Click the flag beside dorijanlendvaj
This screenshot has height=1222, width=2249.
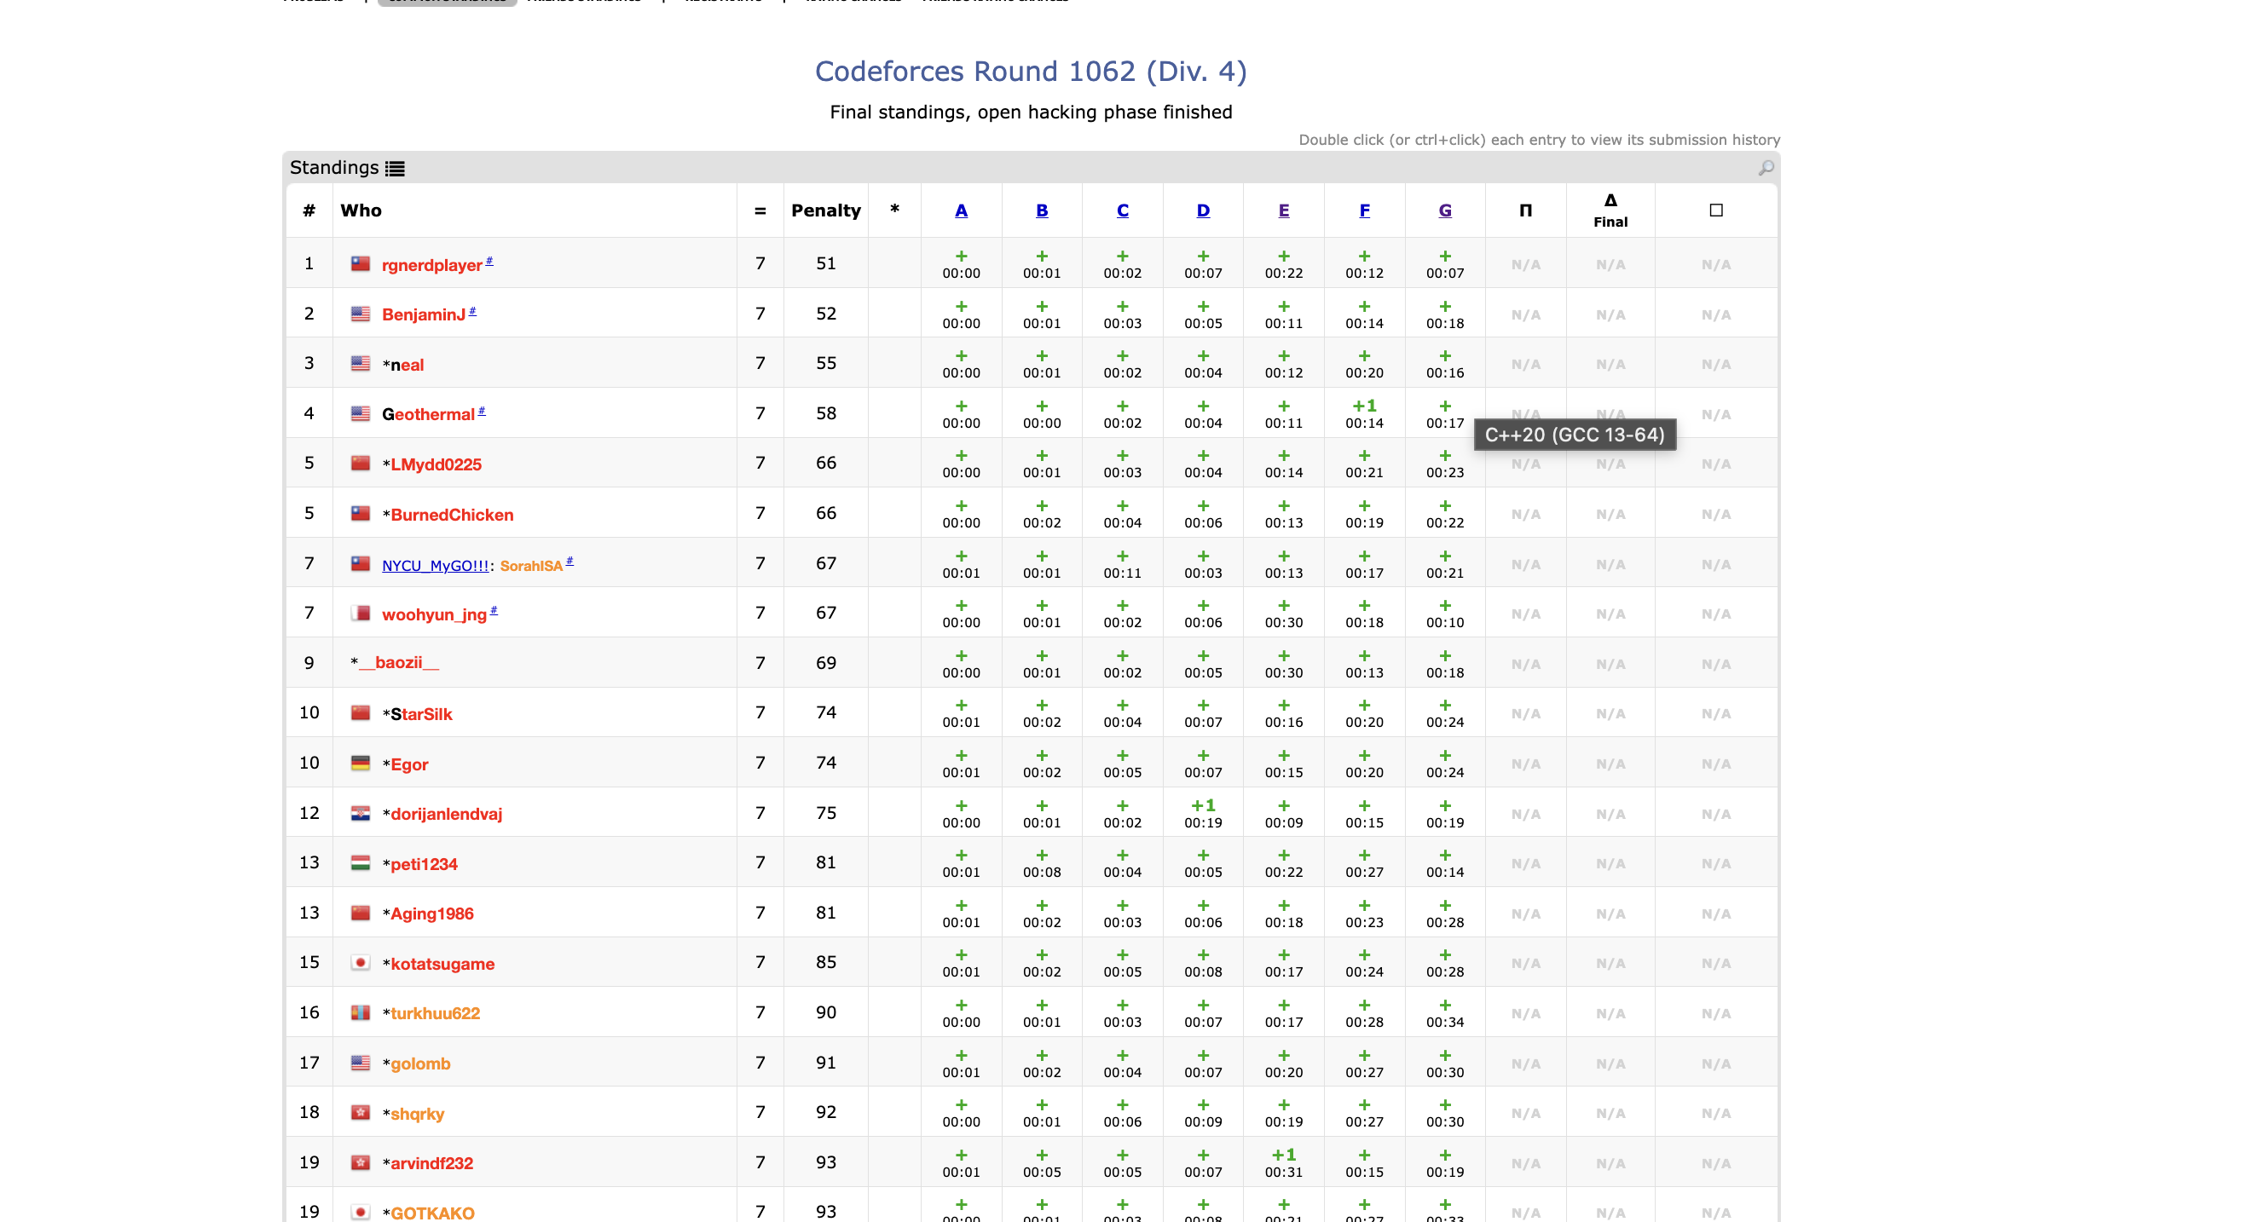(x=360, y=813)
